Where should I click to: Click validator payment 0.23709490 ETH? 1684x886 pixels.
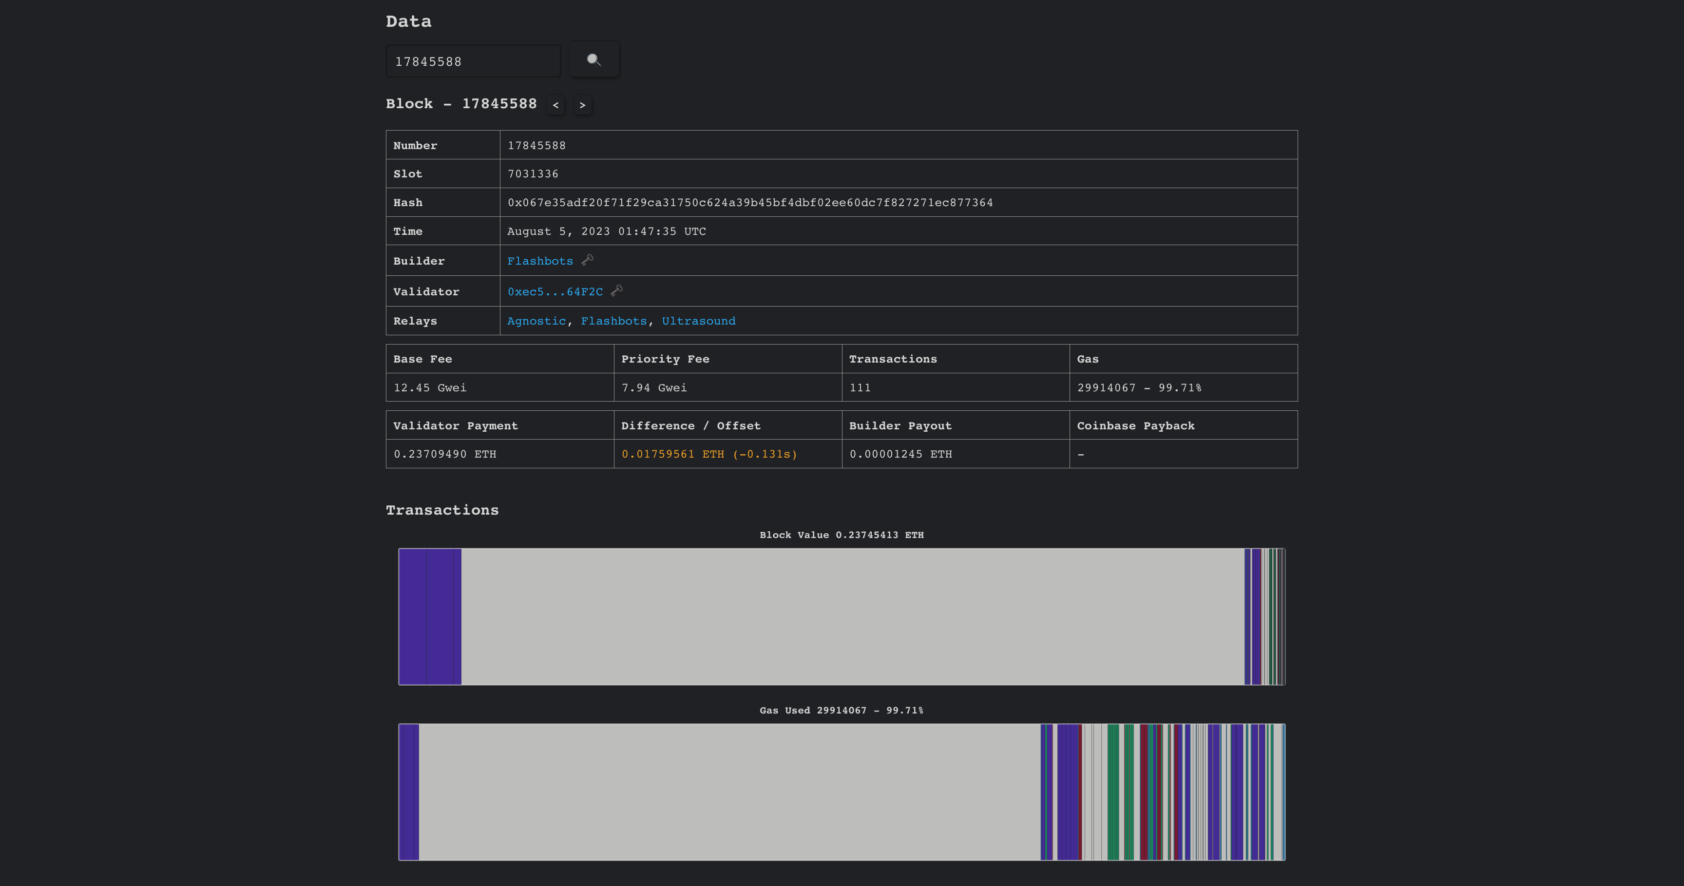click(x=444, y=454)
